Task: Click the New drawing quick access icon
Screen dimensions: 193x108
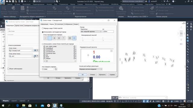Action: tap(7, 1)
